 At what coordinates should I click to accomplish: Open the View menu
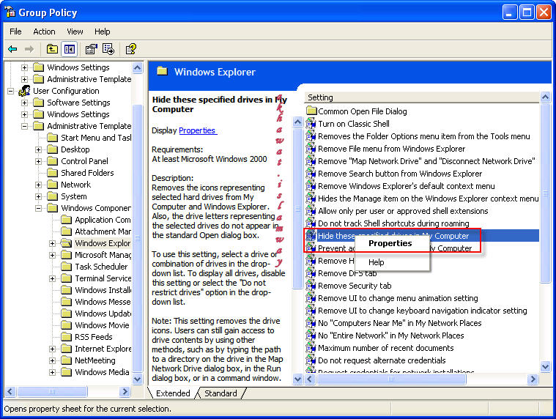tap(75, 31)
